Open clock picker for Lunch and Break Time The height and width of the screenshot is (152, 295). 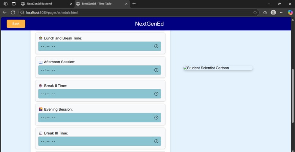pos(156,46)
